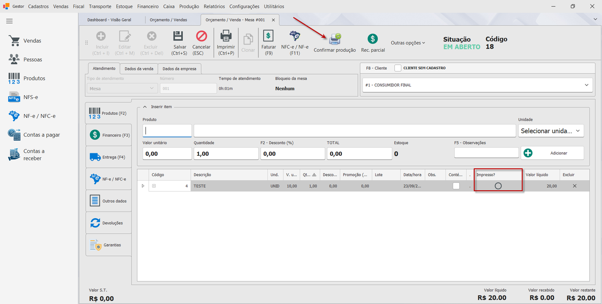
Task: Open the Entrega (F4) section
Action: click(108, 157)
